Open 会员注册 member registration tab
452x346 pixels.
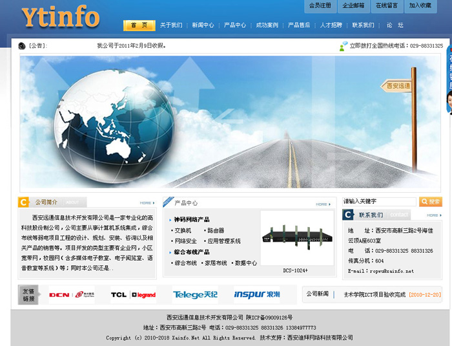320,6
